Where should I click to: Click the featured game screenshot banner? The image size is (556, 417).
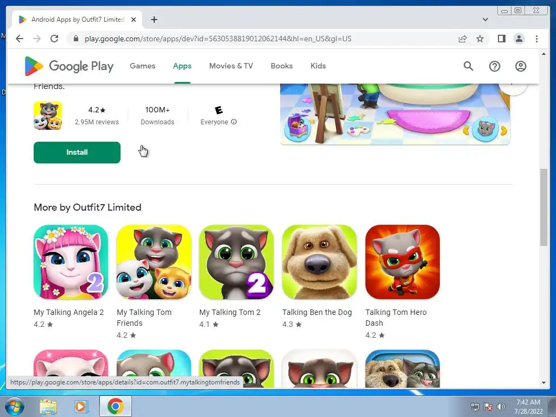click(x=395, y=114)
